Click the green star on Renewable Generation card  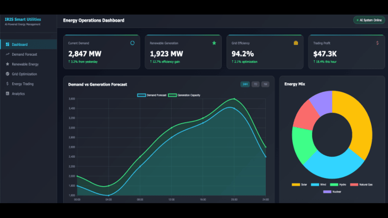point(214,43)
